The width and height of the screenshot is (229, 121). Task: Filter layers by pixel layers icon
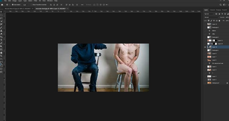coord(216,14)
